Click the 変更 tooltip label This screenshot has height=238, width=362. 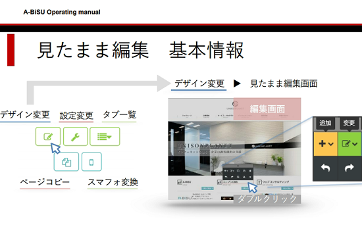349,123
